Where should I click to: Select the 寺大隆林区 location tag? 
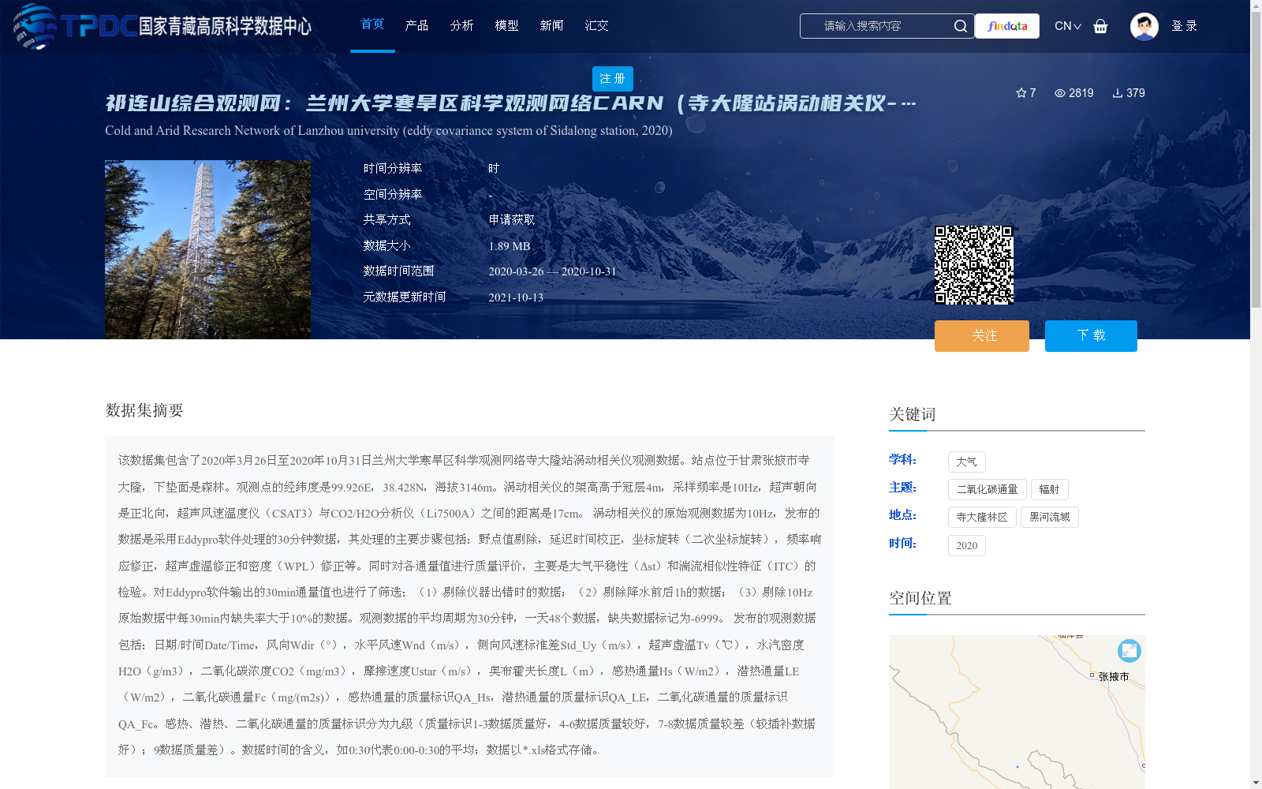click(982, 517)
